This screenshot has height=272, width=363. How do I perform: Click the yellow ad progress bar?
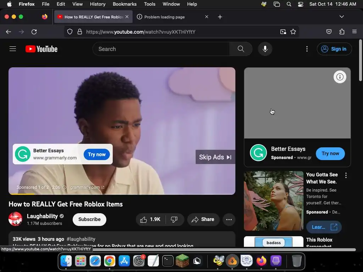[21, 194]
